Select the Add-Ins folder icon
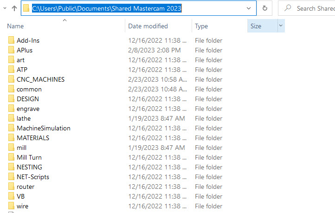The height and width of the screenshot is (213, 335). point(11,40)
